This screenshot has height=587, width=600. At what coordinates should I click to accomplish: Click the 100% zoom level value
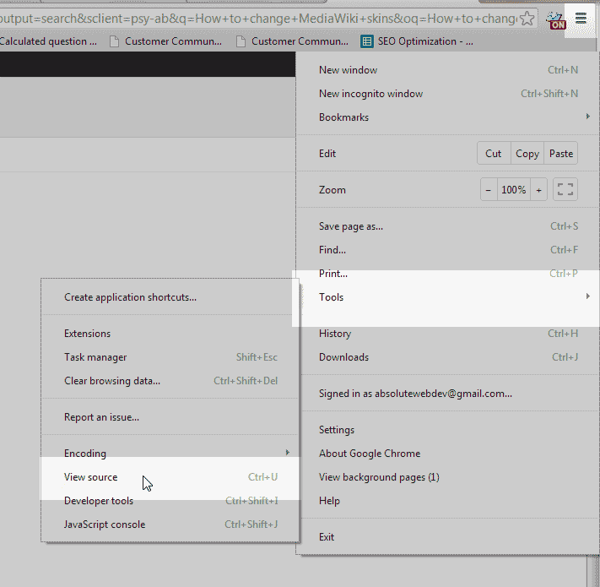[x=514, y=189]
